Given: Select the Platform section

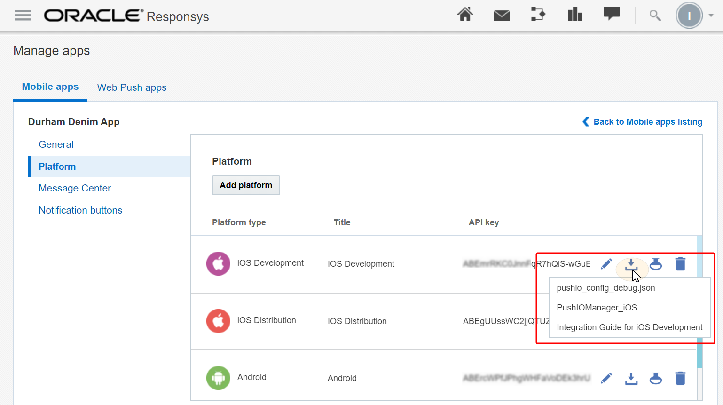Looking at the screenshot, I should (x=110, y=167).
